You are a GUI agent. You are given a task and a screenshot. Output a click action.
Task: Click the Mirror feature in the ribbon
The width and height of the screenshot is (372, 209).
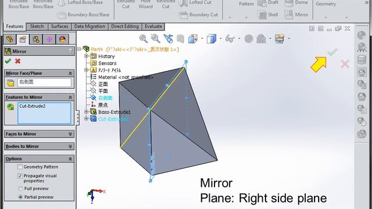pos(296,15)
